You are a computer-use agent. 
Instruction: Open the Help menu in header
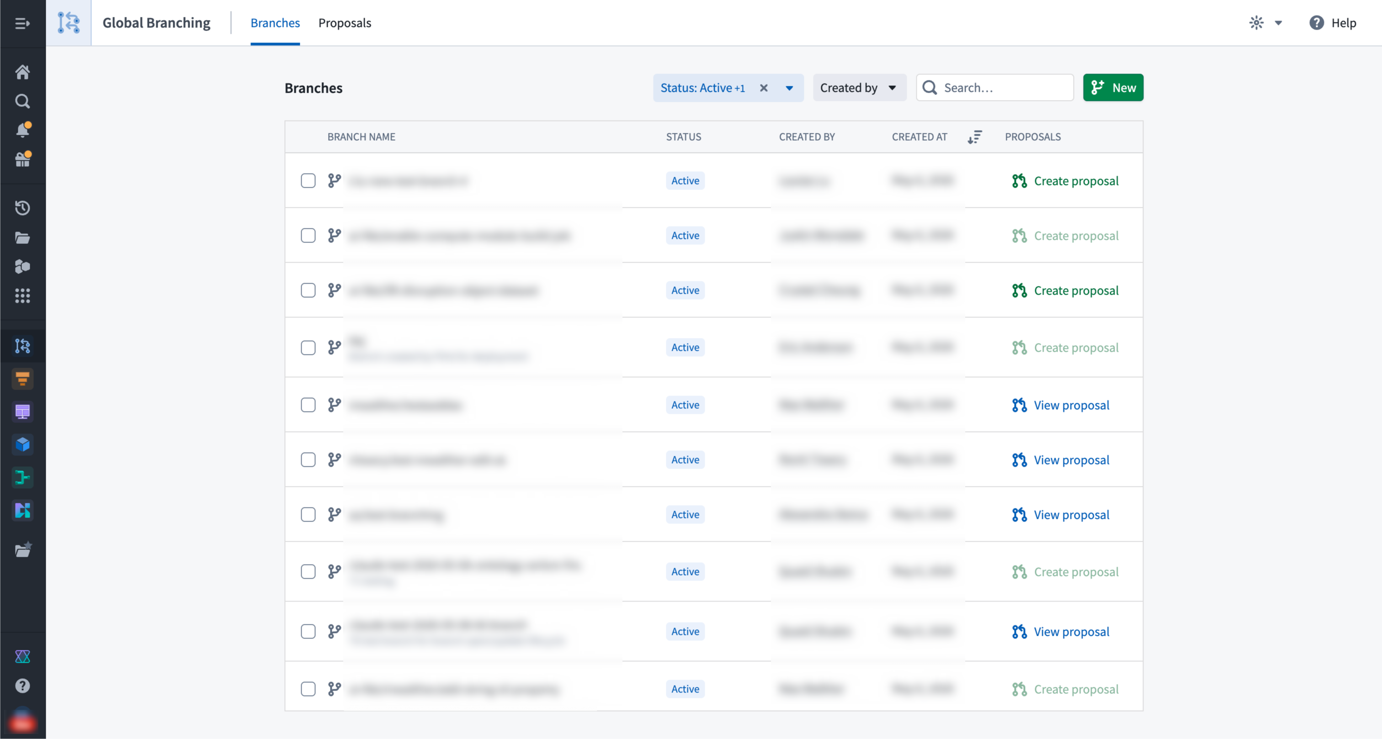[1332, 22]
